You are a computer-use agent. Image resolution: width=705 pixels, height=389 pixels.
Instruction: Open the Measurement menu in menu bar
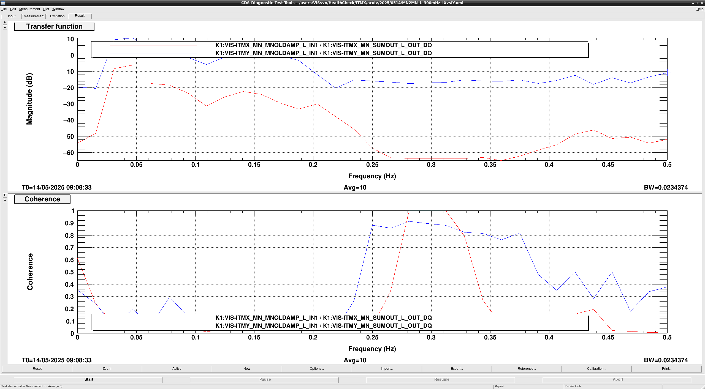29,9
